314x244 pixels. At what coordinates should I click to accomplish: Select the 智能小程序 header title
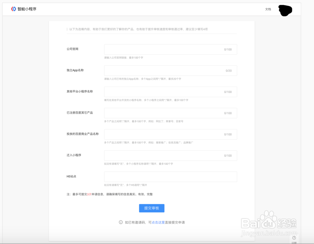pos(27,9)
